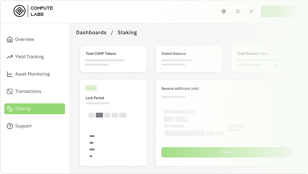The width and height of the screenshot is (308, 174).
Task: Select the dark highlighted lock period option
Action: tap(99, 115)
